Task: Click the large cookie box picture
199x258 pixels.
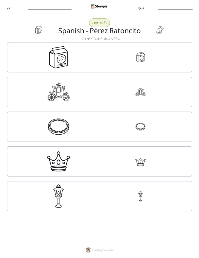Action: [x=59, y=57]
